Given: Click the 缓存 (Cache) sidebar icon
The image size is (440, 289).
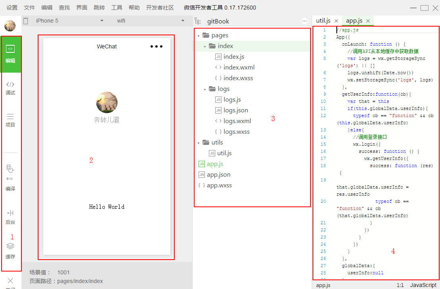Looking at the screenshot, I should point(10,251).
